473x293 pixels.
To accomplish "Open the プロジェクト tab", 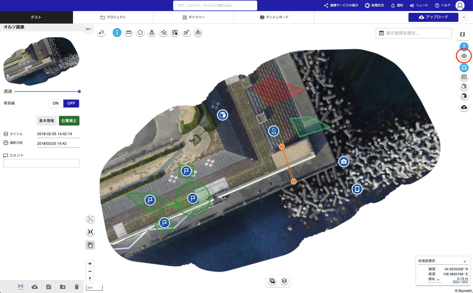I will pos(113,17).
